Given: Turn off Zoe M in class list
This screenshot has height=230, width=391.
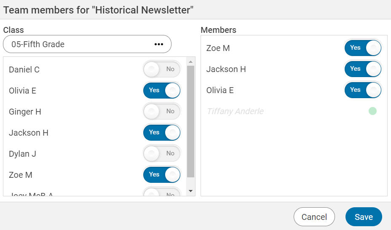Looking at the screenshot, I should 162,175.
